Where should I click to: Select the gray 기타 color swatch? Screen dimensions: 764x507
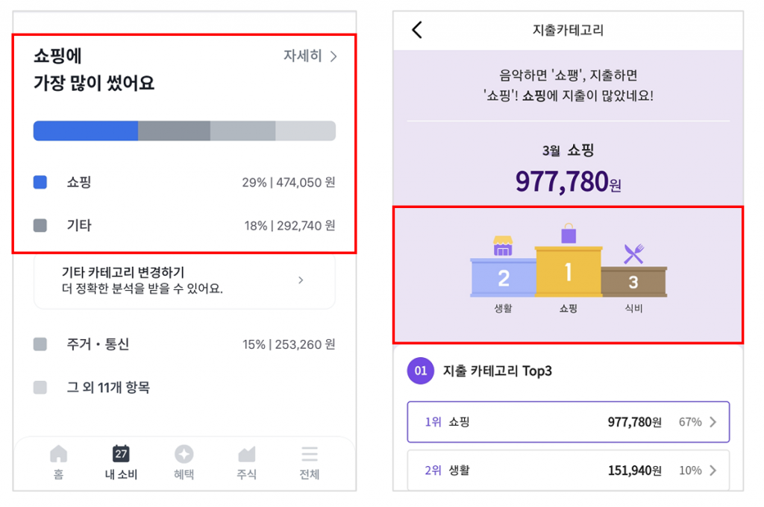point(40,225)
